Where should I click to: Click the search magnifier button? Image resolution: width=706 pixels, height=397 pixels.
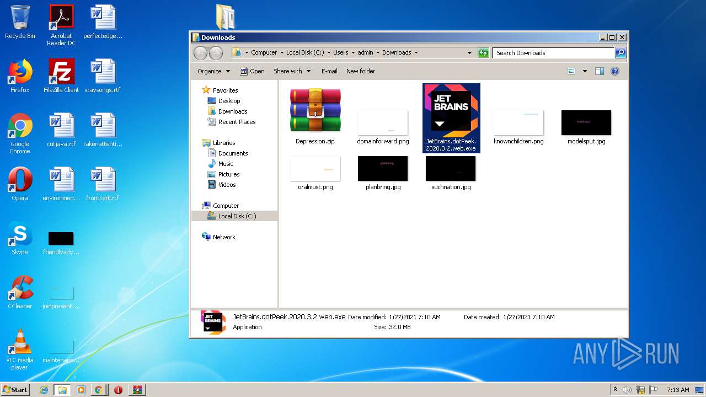coord(621,53)
